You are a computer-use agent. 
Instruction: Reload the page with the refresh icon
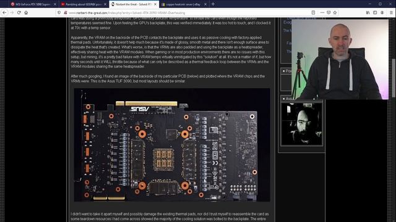[x=19, y=12]
